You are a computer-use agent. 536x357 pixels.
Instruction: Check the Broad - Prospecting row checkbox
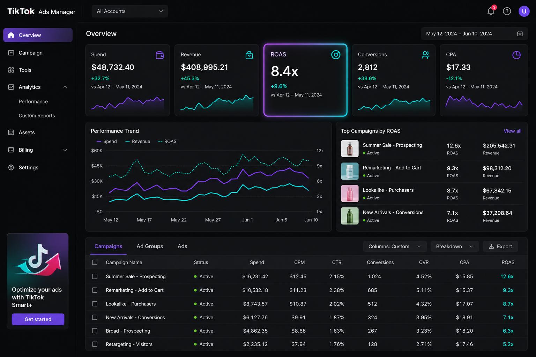coord(95,331)
